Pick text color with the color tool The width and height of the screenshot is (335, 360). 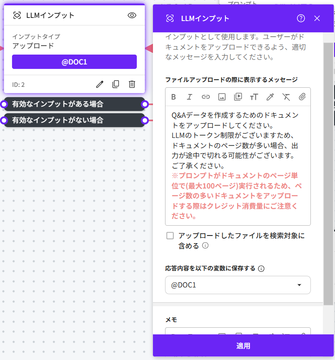(270, 97)
